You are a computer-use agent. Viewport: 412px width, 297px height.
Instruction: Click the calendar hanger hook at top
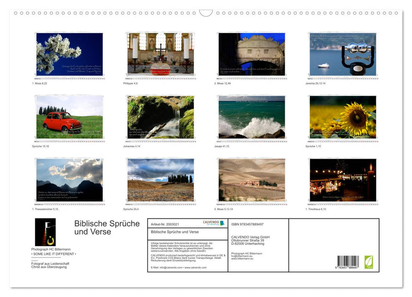tap(206, 13)
